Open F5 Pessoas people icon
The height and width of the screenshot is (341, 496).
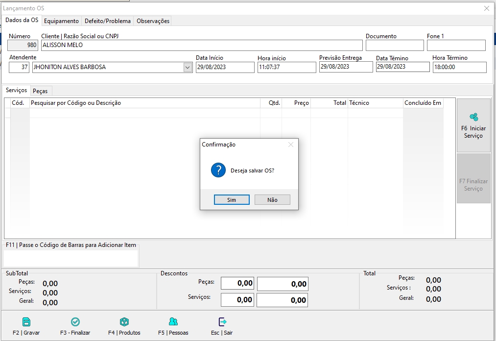click(x=173, y=322)
